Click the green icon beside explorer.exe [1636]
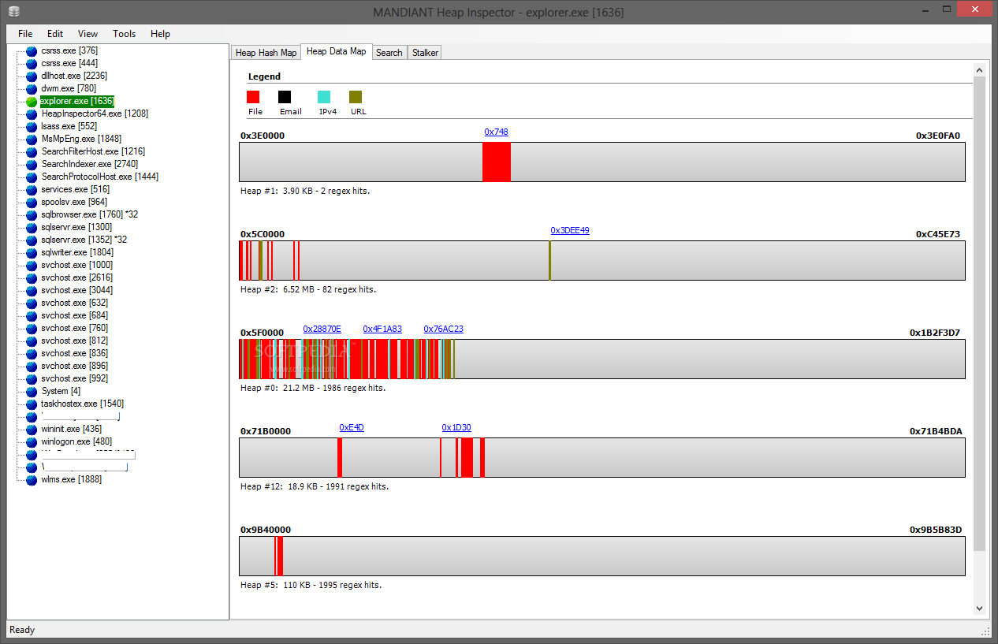Screen dimensions: 998x644 pos(32,102)
